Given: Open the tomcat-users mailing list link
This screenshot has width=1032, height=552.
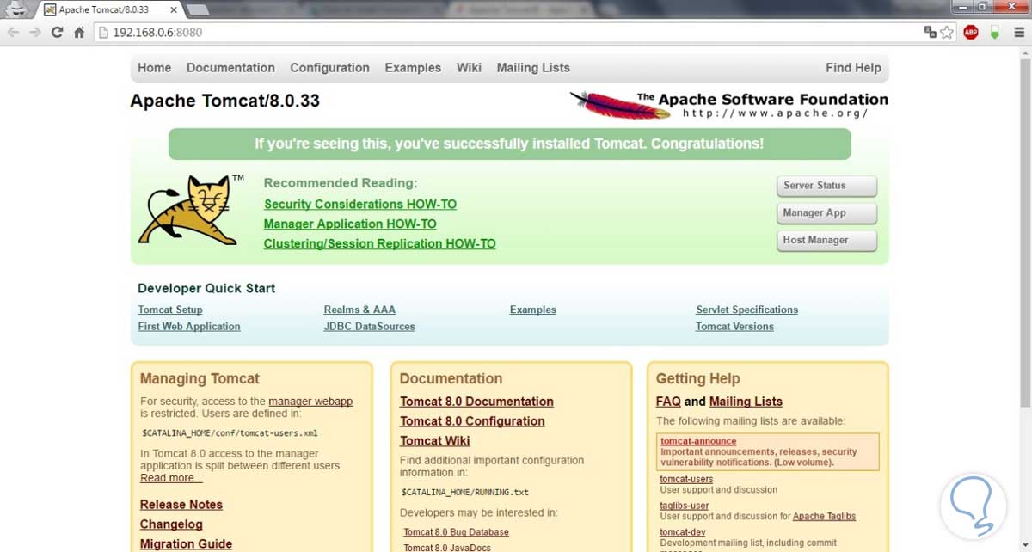Looking at the screenshot, I should (x=686, y=479).
